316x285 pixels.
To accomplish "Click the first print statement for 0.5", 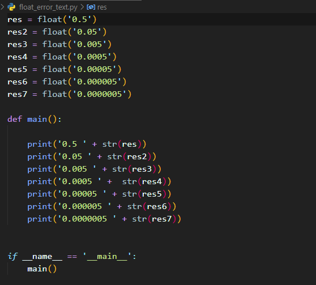I will (x=87, y=144).
